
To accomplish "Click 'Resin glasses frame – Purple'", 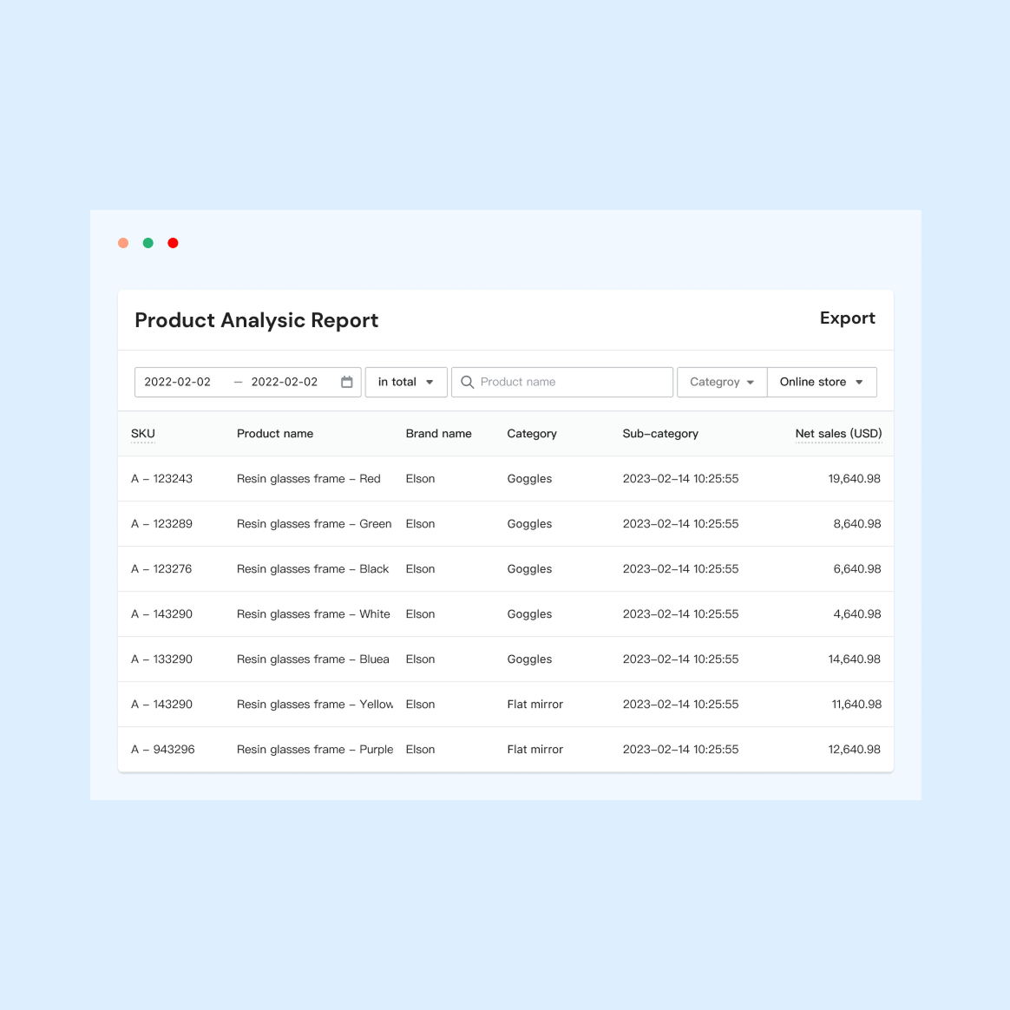I will 315,749.
